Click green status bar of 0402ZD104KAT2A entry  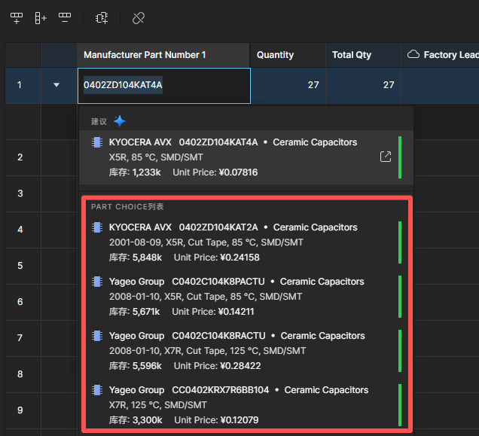pos(400,242)
